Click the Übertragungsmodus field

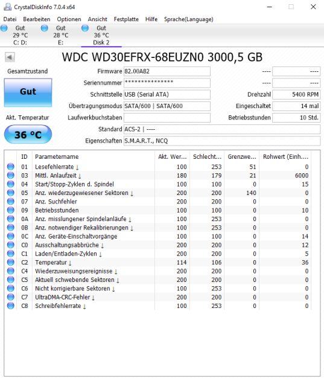[167, 106]
